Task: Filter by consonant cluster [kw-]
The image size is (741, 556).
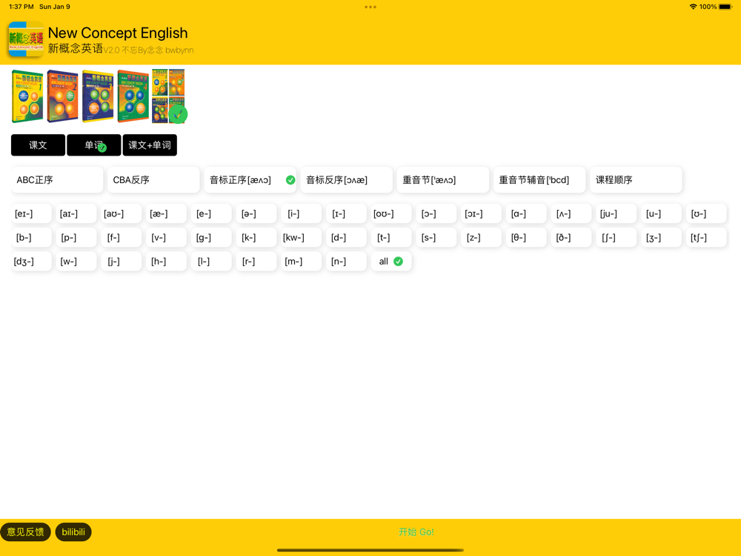Action: pyautogui.click(x=301, y=237)
